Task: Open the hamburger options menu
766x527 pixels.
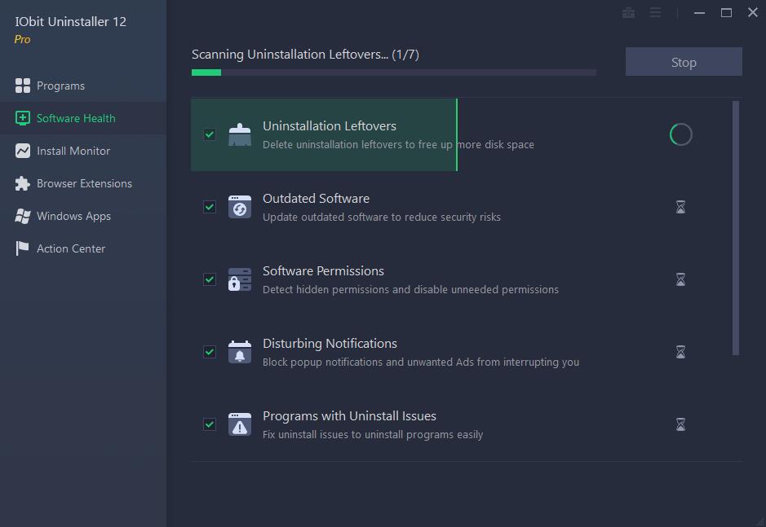Action: [x=655, y=13]
